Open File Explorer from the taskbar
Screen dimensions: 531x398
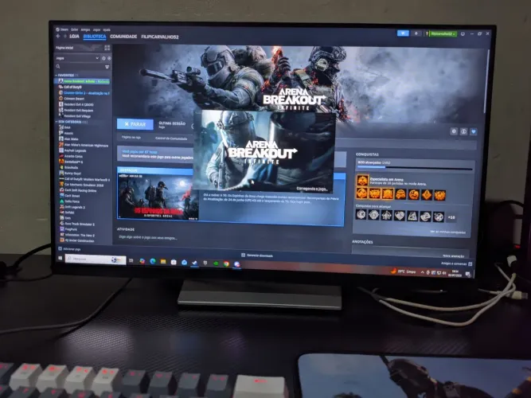pyautogui.click(x=163, y=262)
